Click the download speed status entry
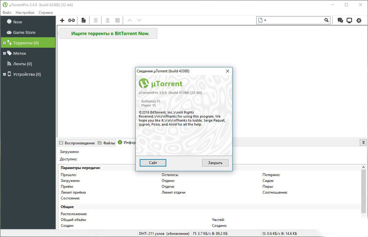The height and width of the screenshot is (237, 368). (x=210, y=234)
